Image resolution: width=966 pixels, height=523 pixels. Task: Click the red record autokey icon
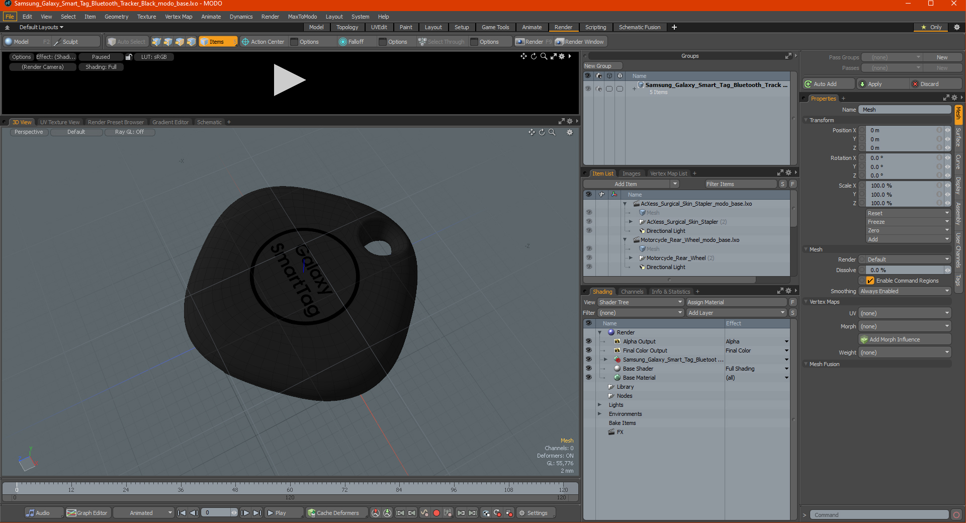pyautogui.click(x=436, y=513)
